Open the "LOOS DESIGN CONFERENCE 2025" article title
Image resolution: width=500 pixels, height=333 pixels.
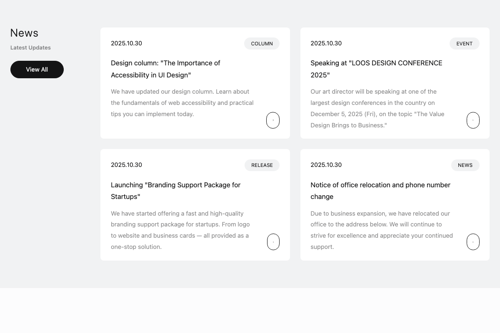[x=376, y=69]
